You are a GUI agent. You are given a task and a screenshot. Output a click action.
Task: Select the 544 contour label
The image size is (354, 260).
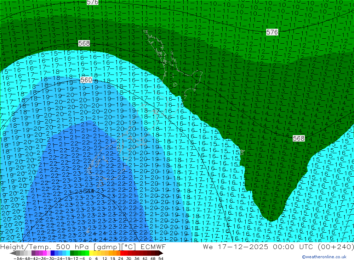[x=88, y=191]
